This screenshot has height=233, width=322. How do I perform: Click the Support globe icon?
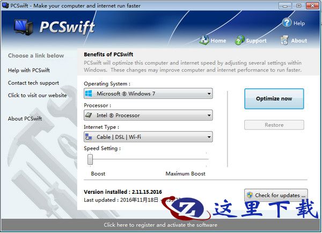(240, 40)
